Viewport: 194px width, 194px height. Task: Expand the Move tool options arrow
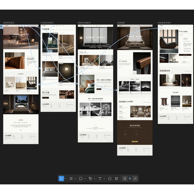[x=66, y=179]
